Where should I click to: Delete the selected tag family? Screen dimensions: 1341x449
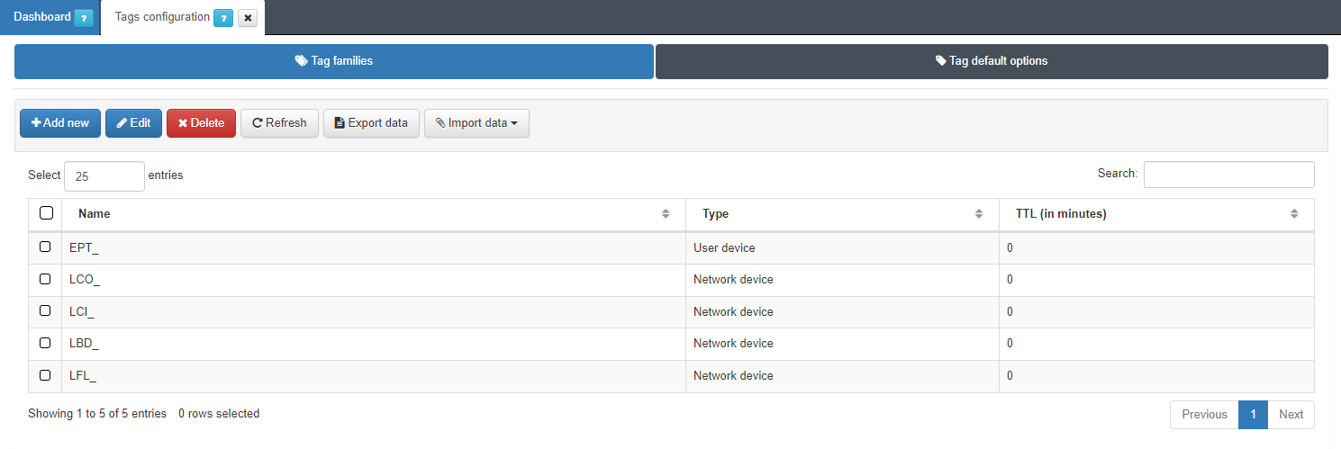[x=201, y=123]
